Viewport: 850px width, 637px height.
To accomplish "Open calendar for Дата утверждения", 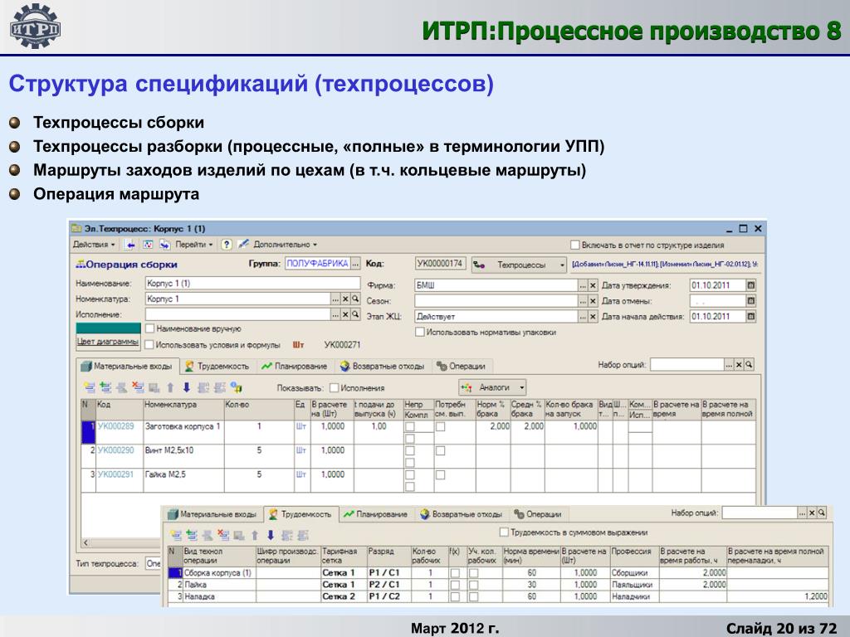I will 750,285.
